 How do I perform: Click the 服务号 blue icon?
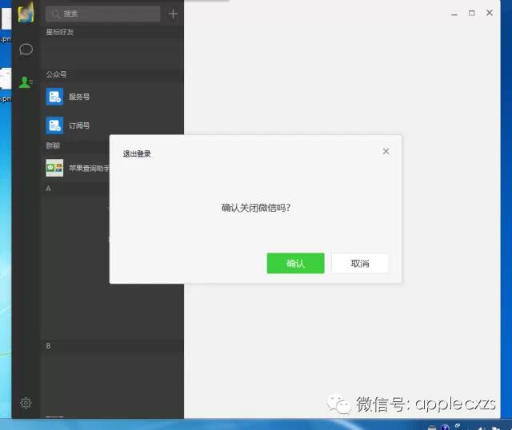coord(54,97)
